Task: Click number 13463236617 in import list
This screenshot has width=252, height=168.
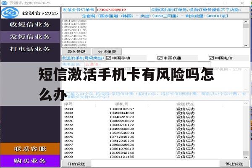Action: 74,42
